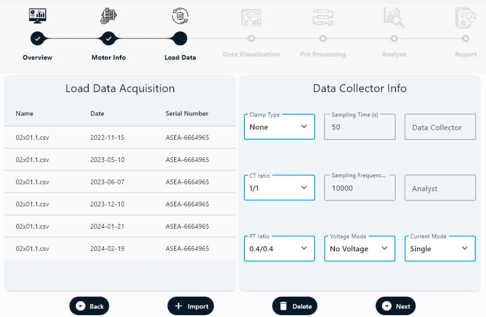Click the Data Visualization chart icon
Viewport: 486px width, 317px height.
[x=251, y=18]
